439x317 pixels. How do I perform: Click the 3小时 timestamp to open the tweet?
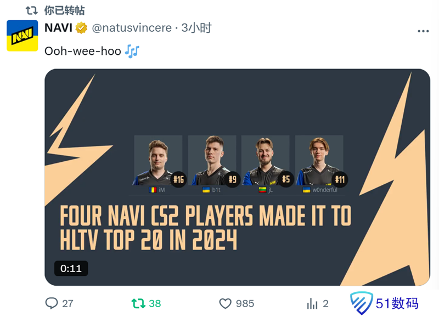tap(199, 27)
